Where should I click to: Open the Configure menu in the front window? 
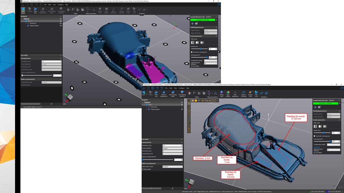(181, 88)
